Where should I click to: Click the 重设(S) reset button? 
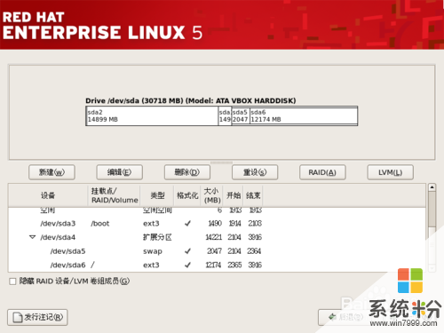[255, 172]
